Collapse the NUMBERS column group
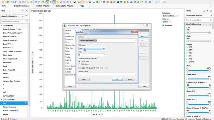 click(1, 25)
